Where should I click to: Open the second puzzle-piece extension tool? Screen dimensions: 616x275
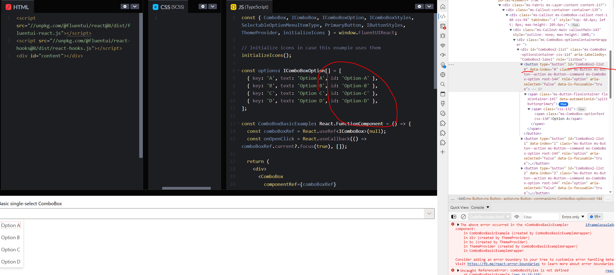click(443, 133)
